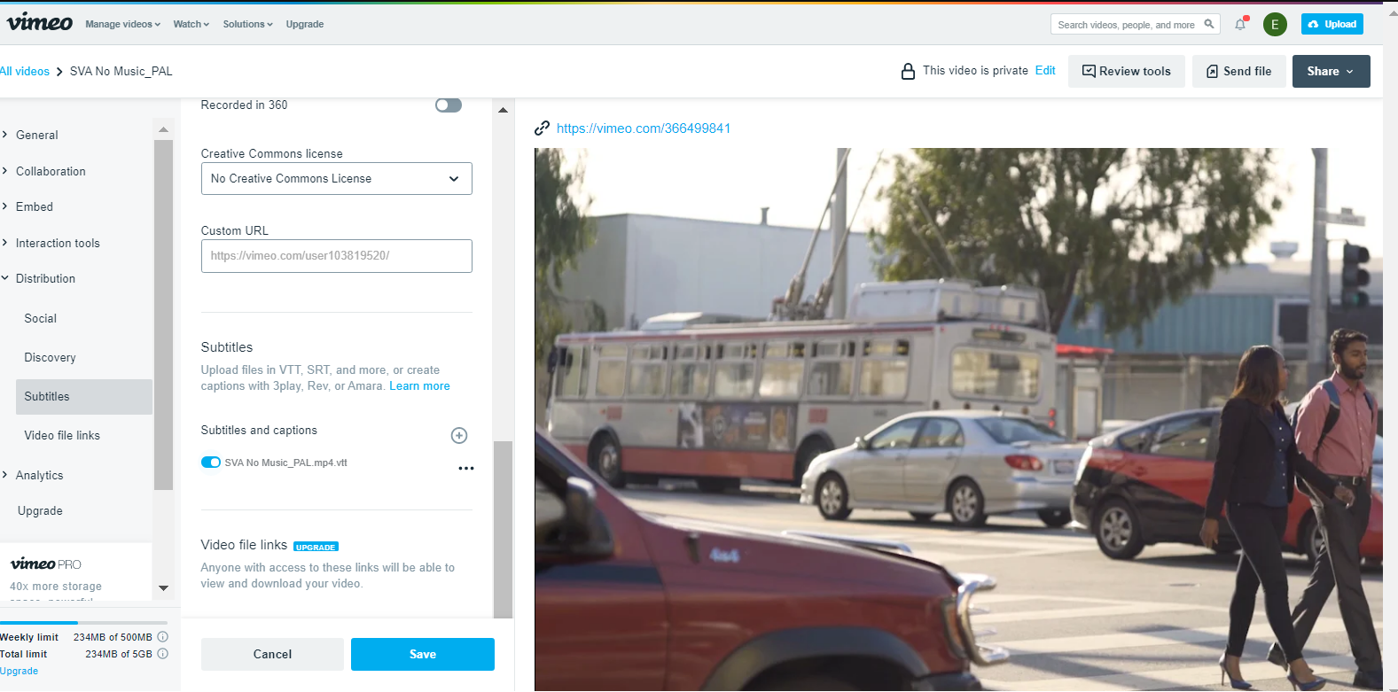Select Video file links in sidebar

(62, 435)
